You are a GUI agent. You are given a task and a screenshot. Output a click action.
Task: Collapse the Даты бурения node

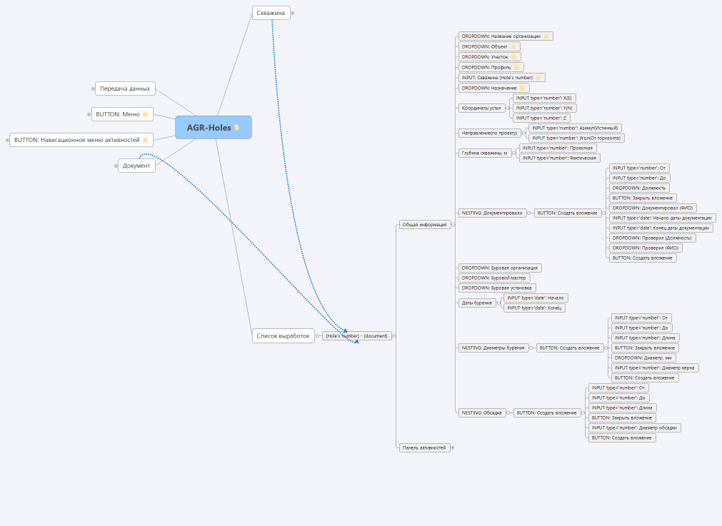[x=498, y=303]
